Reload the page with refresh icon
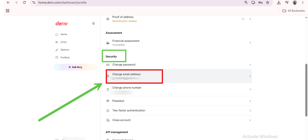Viewport: 308px width, 140px height. (24, 2)
